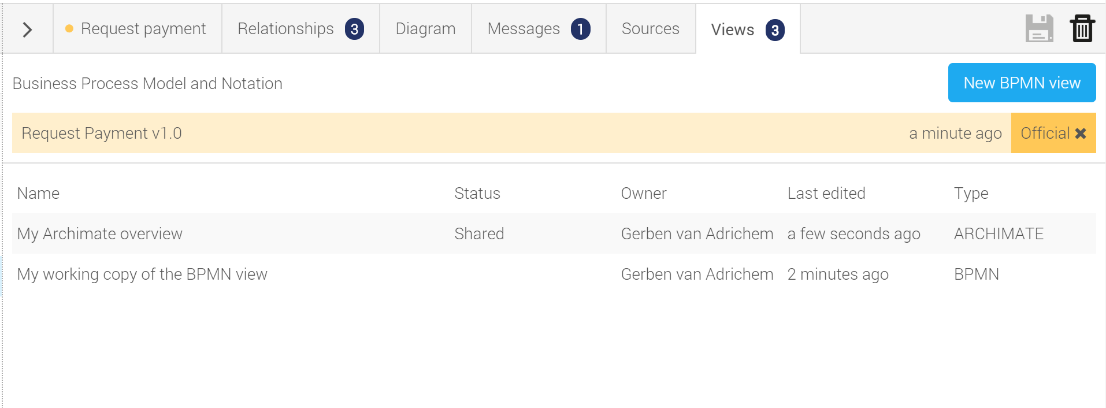The width and height of the screenshot is (1106, 408).
Task: Expand the panel using the chevron arrow
Action: pyautogui.click(x=27, y=29)
